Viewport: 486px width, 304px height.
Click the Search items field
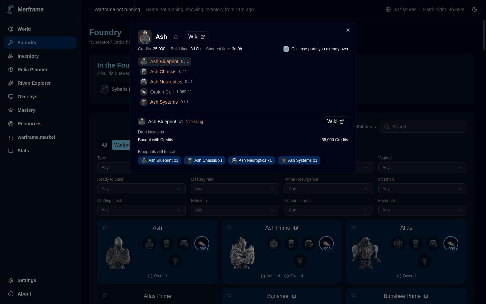point(423,127)
